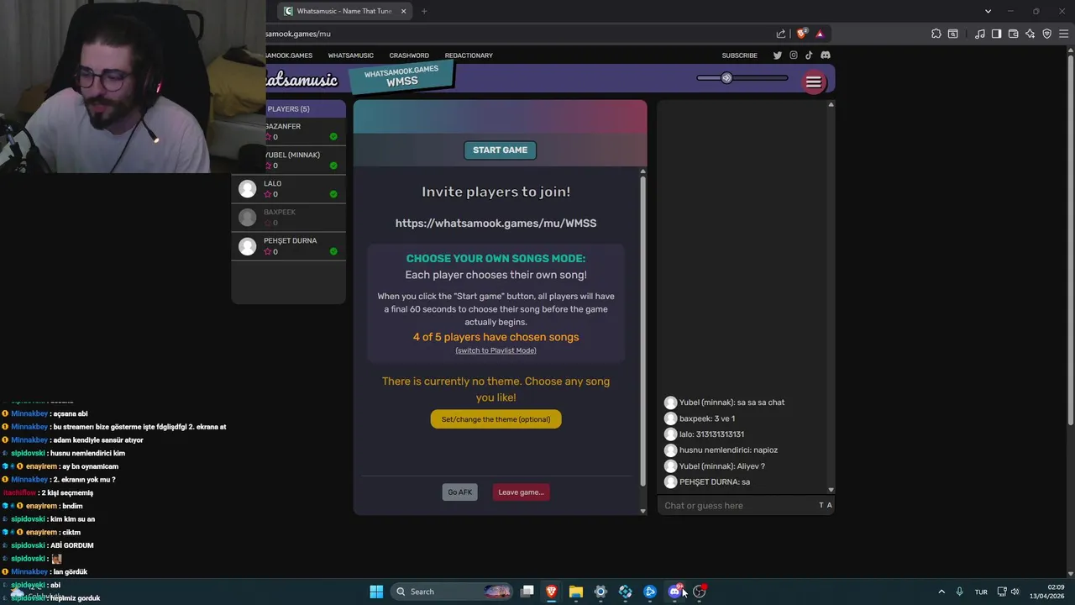The height and width of the screenshot is (605, 1075).
Task: Click the switch to Playlist Mode link
Action: [496, 350]
